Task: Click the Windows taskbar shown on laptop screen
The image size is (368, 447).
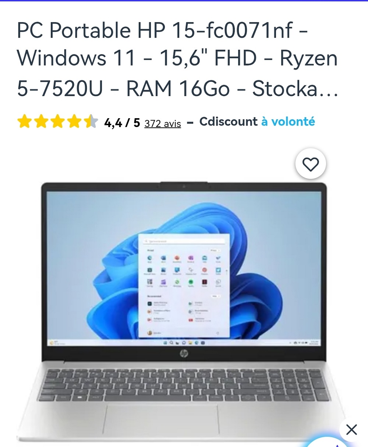Action: tap(184, 342)
